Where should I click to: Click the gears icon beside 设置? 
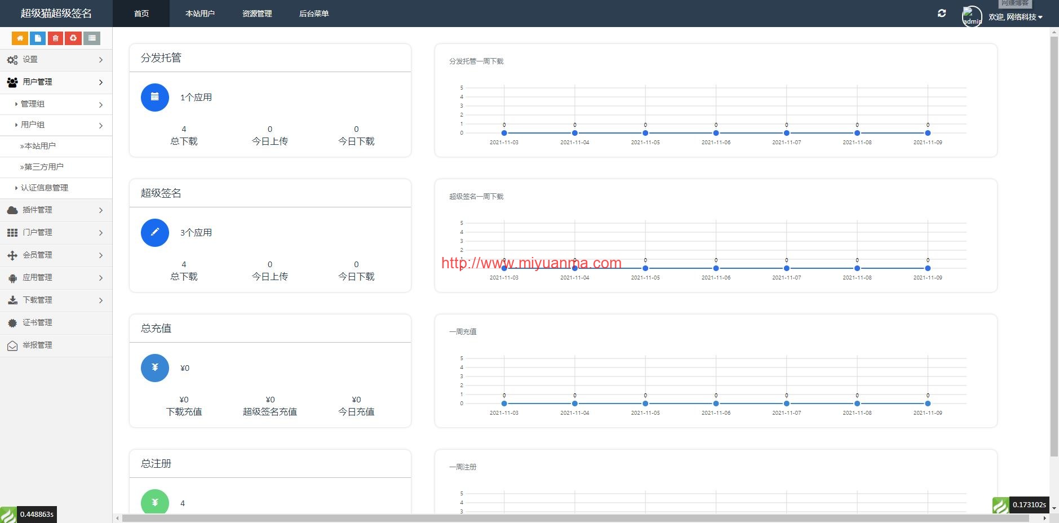point(12,60)
